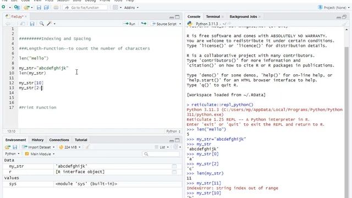Switch to the Console tab

click(x=194, y=16)
